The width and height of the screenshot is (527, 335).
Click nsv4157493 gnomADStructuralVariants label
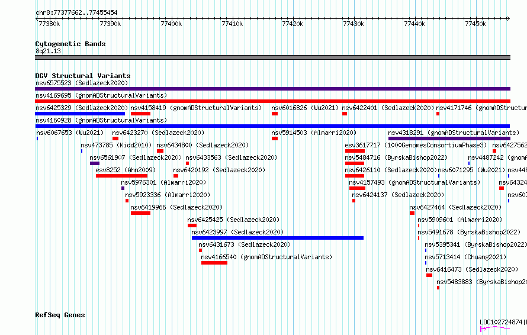414,182
